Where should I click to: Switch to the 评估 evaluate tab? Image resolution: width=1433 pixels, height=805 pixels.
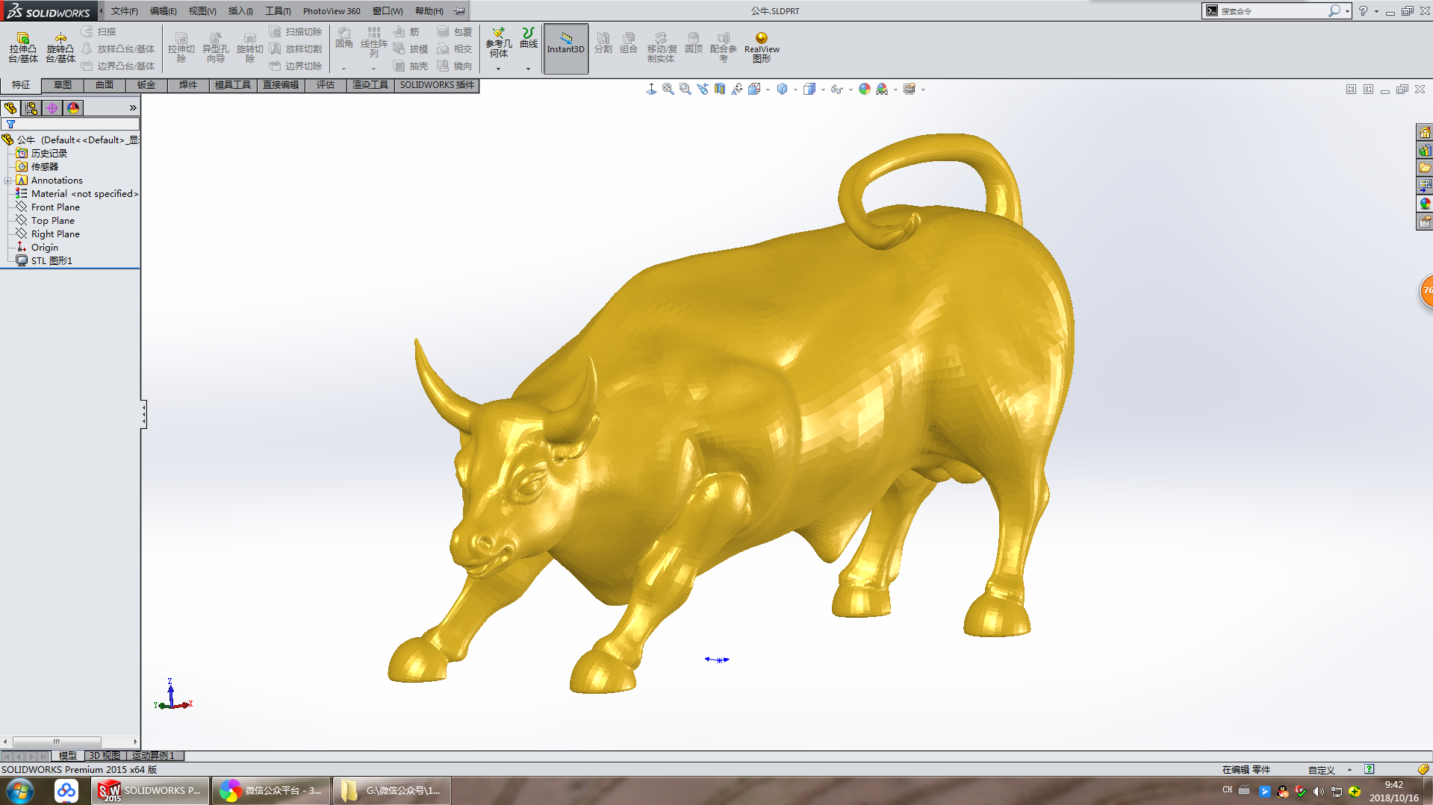(326, 85)
